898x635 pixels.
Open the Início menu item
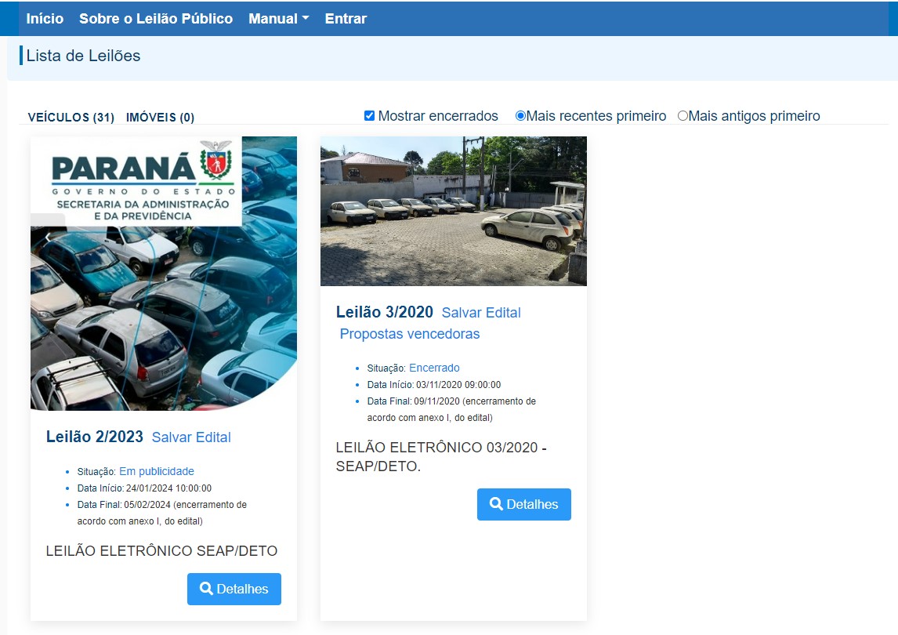pos(45,18)
